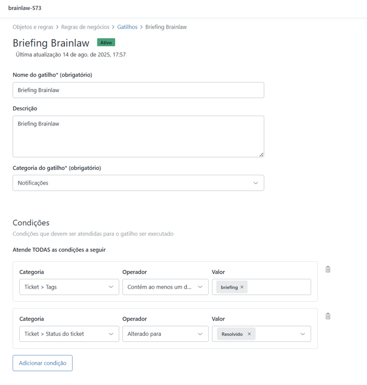Click the Ativo status badge
The height and width of the screenshot is (385, 367).
(x=106, y=43)
